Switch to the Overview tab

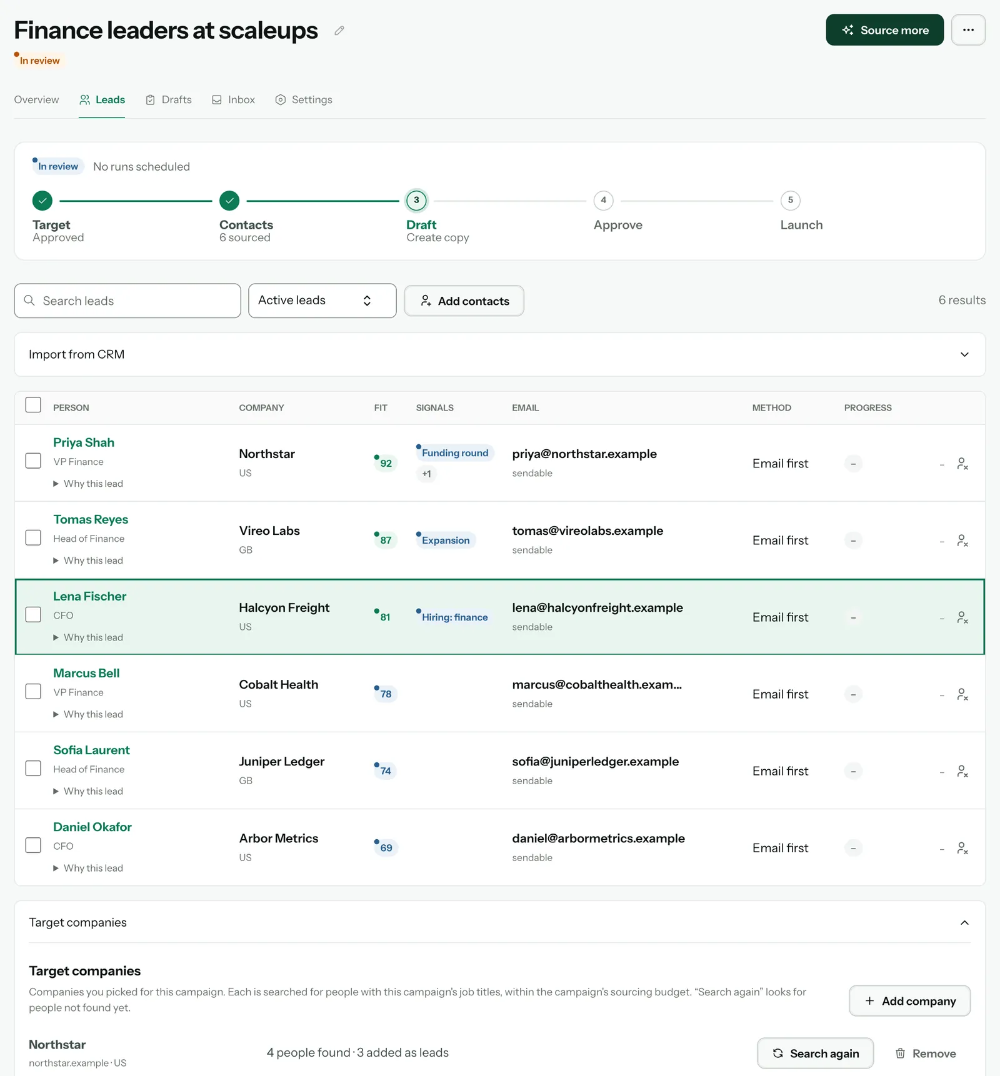point(36,100)
